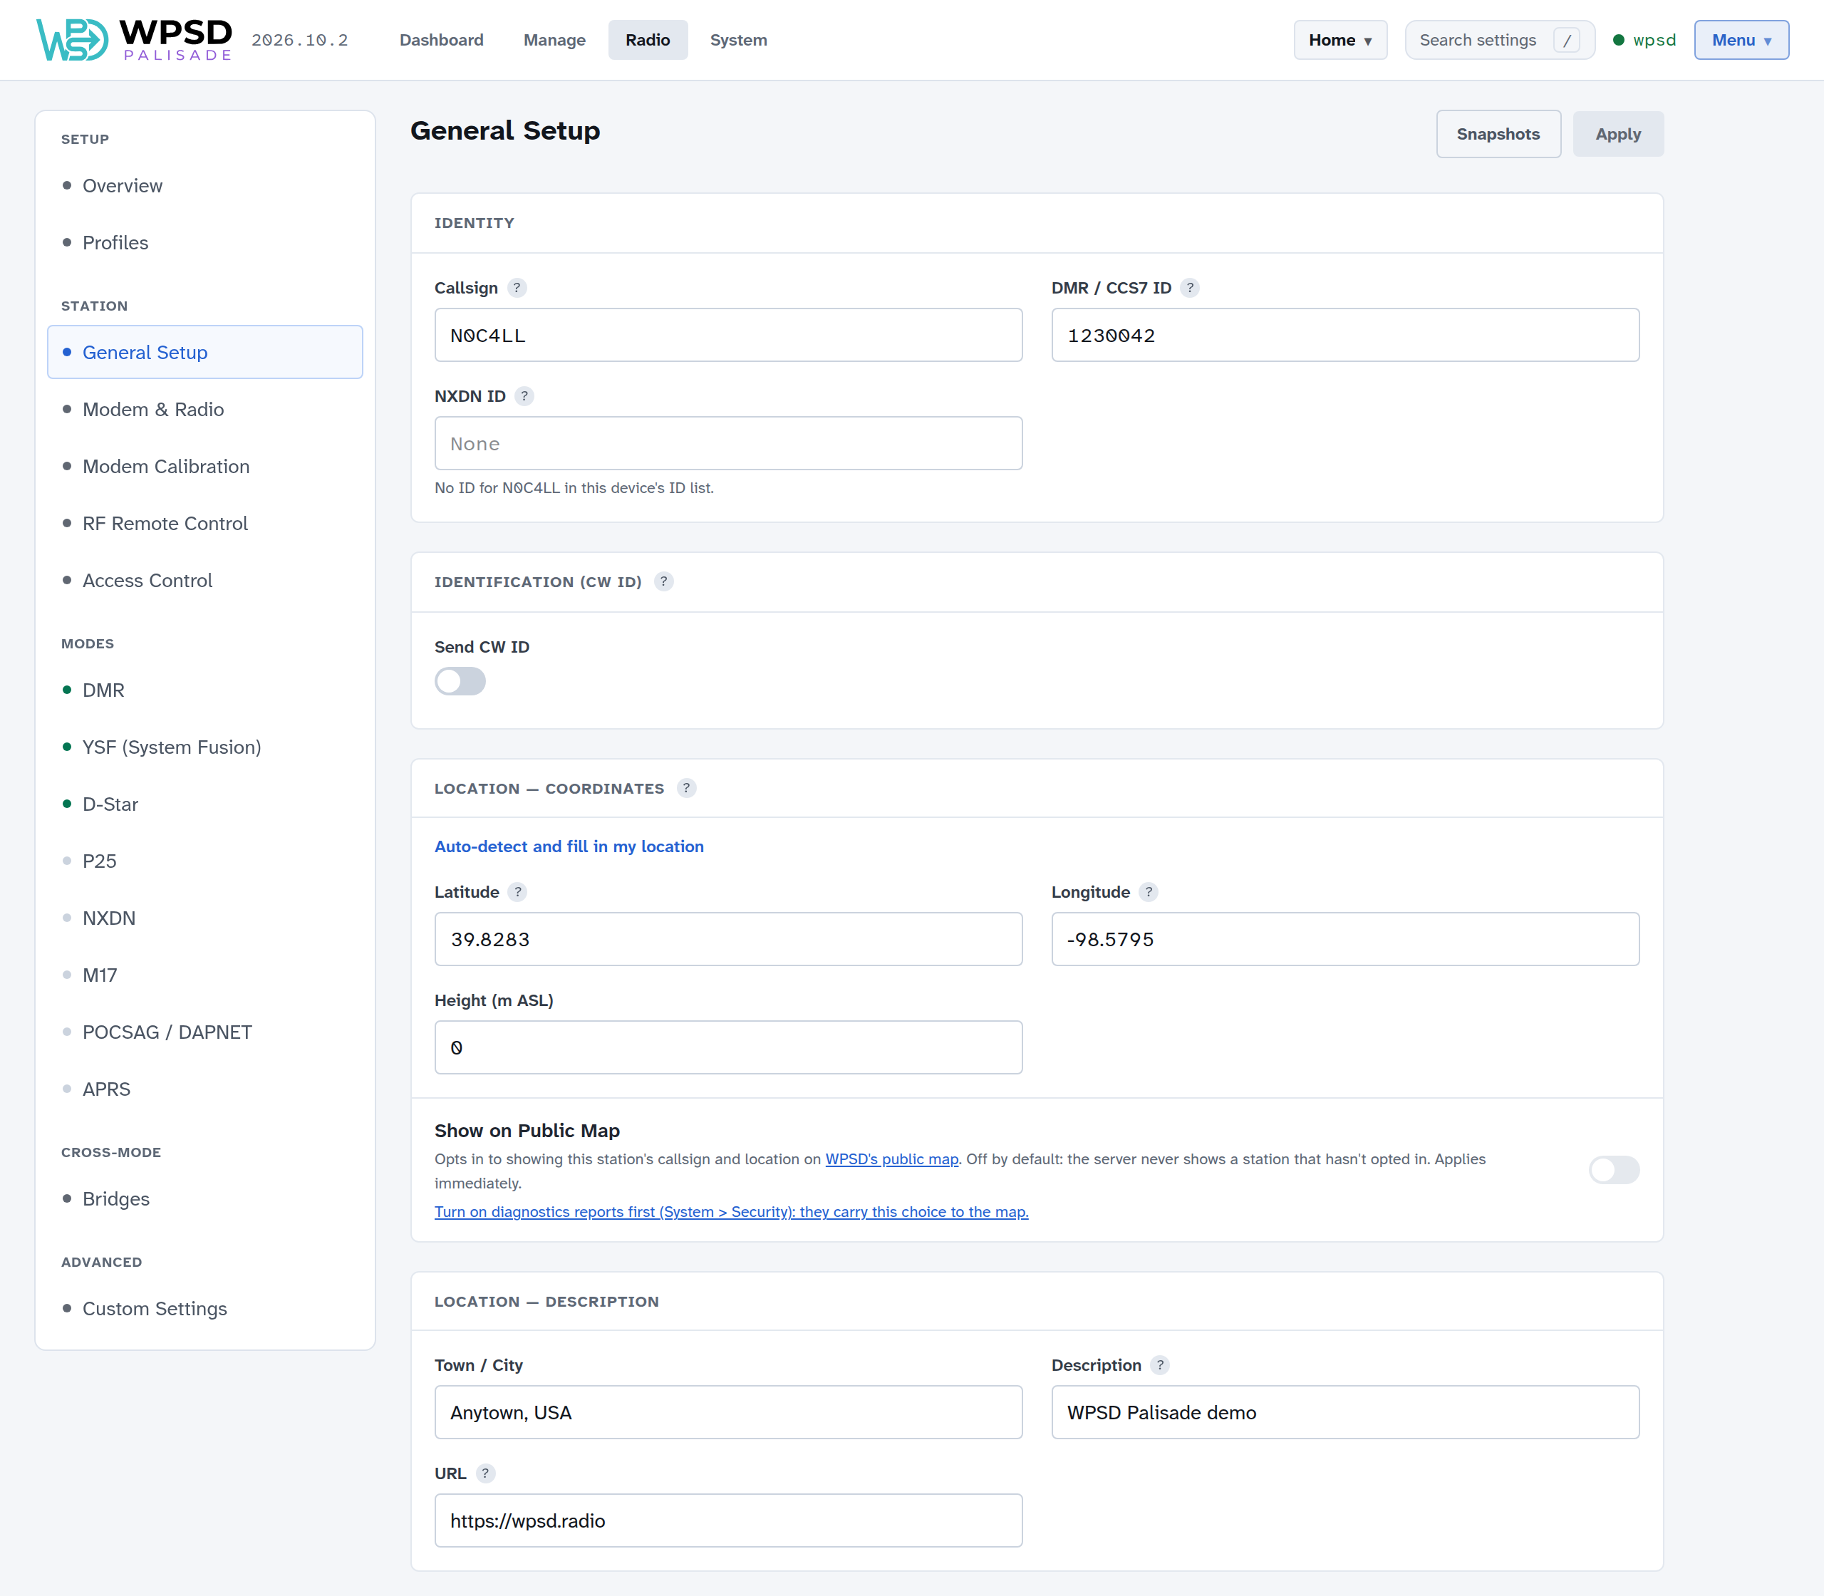Click the green wpsd status indicator
The width and height of the screenshot is (1824, 1596).
(x=1644, y=40)
